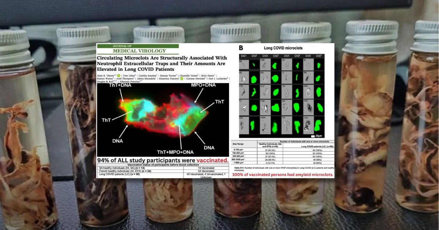Click author name Gert J. Laubscher
This screenshot has height=230, width=439.
coord(219,78)
